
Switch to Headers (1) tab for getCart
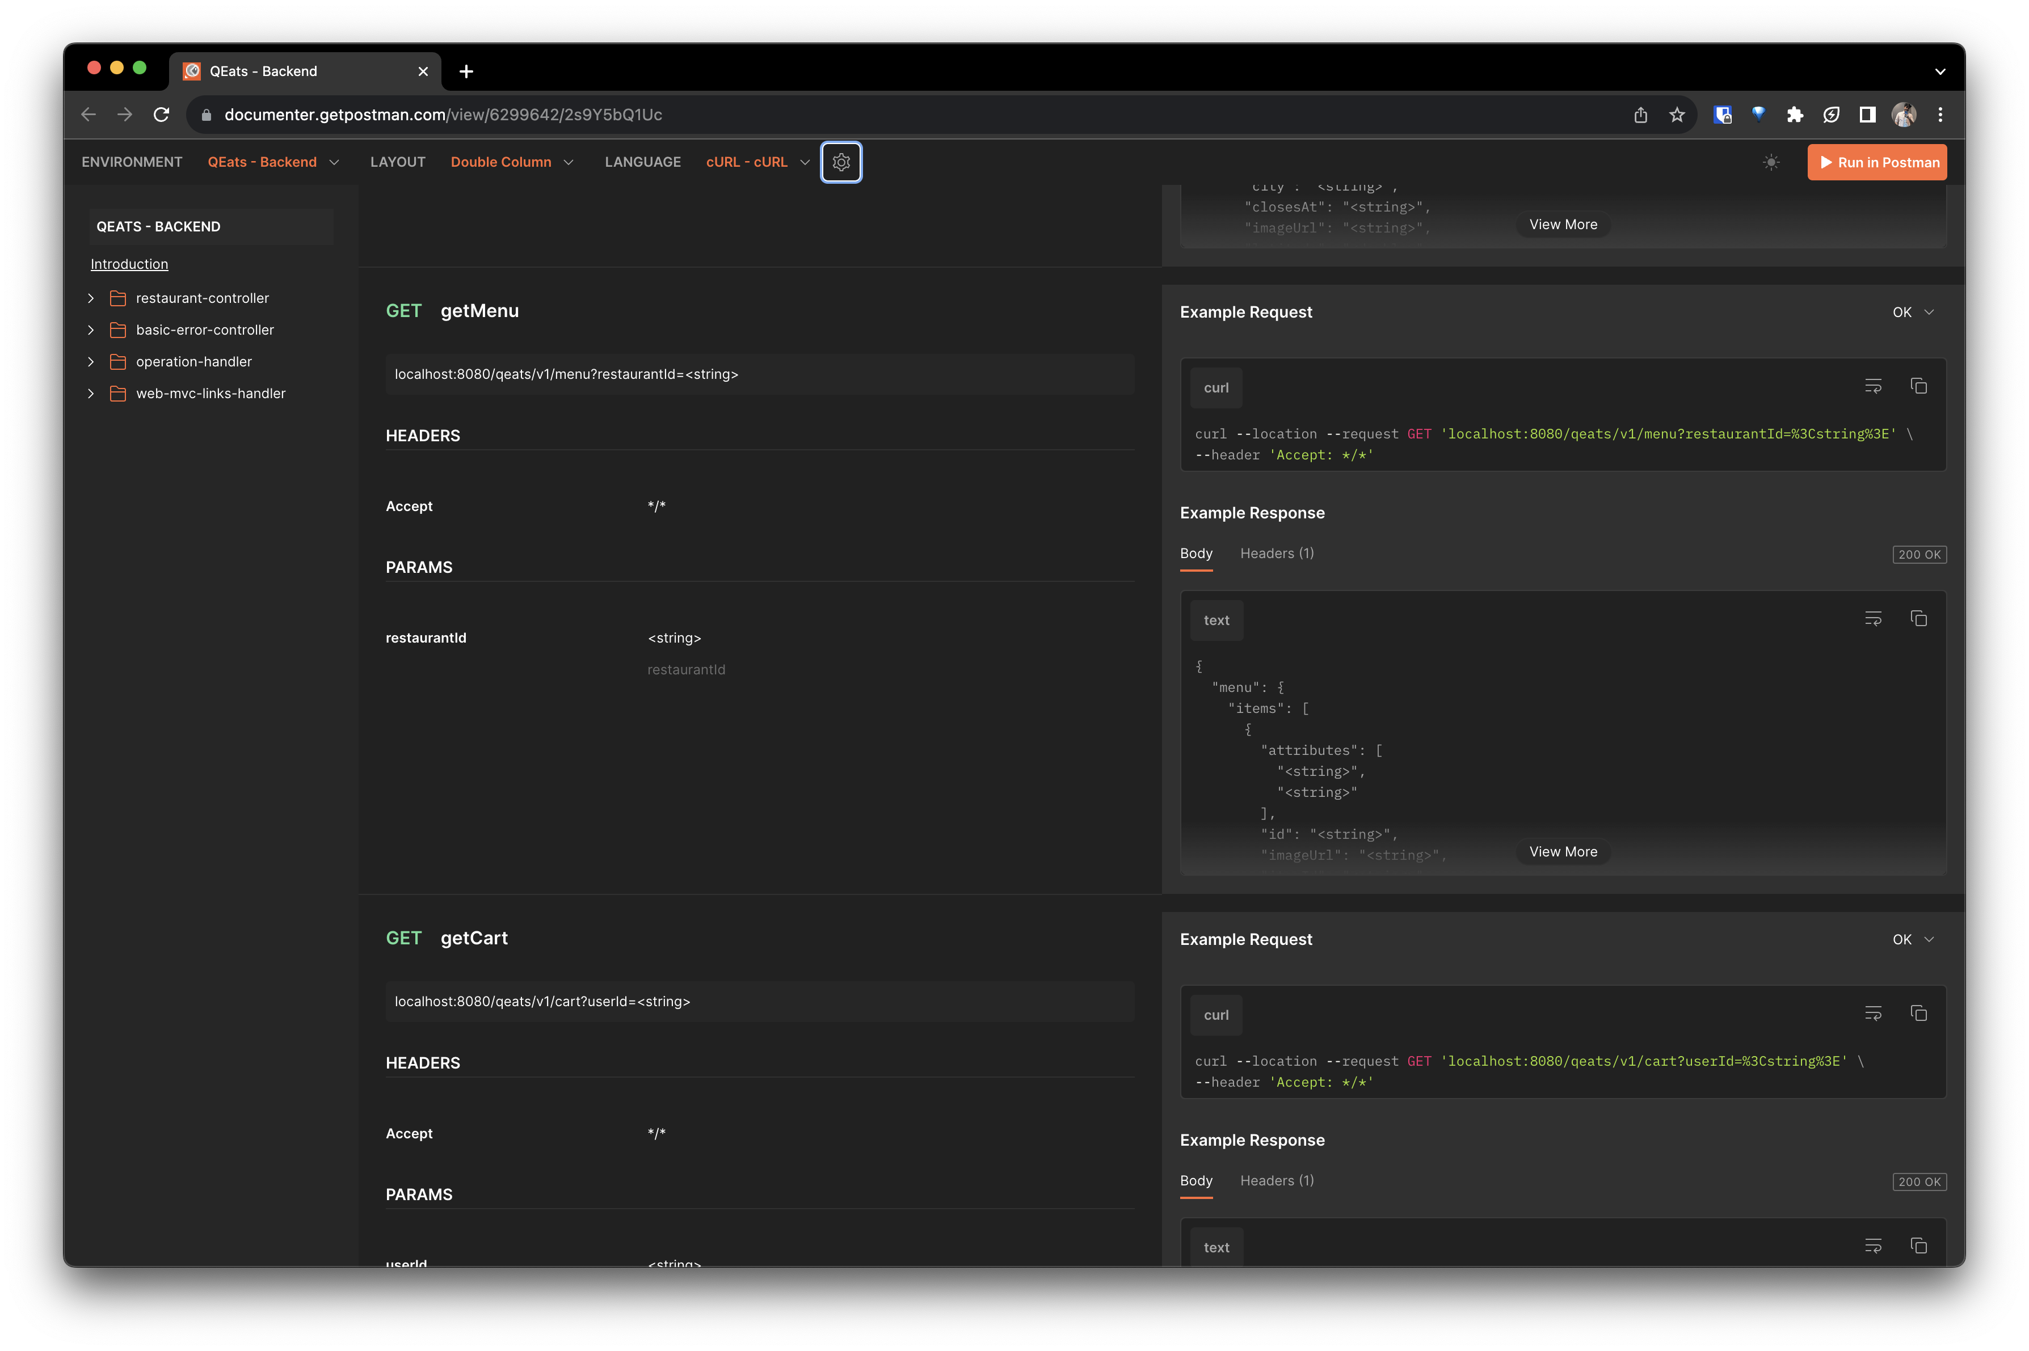pos(1277,1180)
